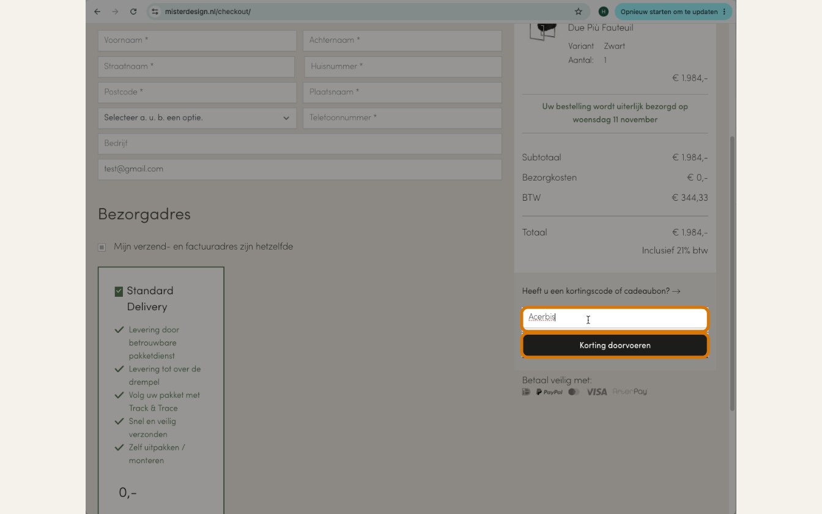Click the Telefoonnummer field
Image resolution: width=822 pixels, height=514 pixels.
(402, 118)
